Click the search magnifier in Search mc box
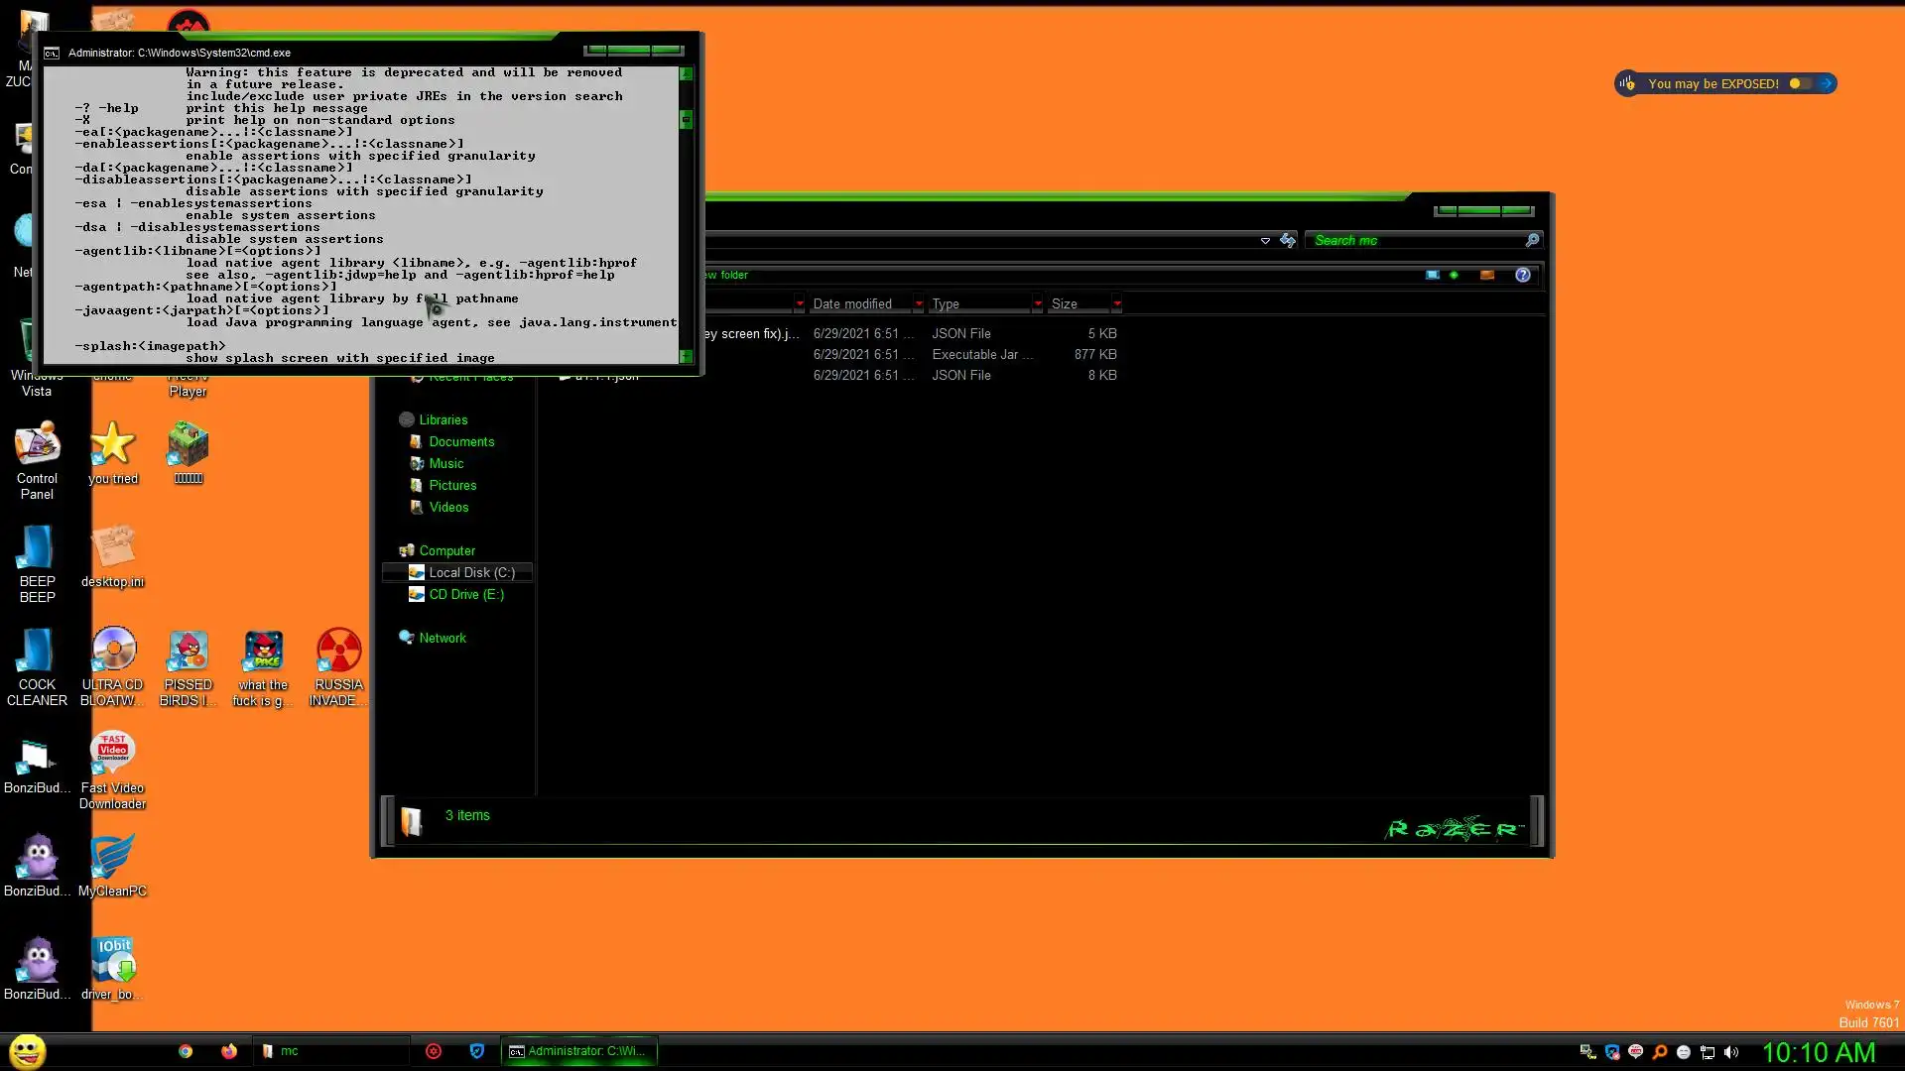The height and width of the screenshot is (1071, 1905). (x=1532, y=240)
